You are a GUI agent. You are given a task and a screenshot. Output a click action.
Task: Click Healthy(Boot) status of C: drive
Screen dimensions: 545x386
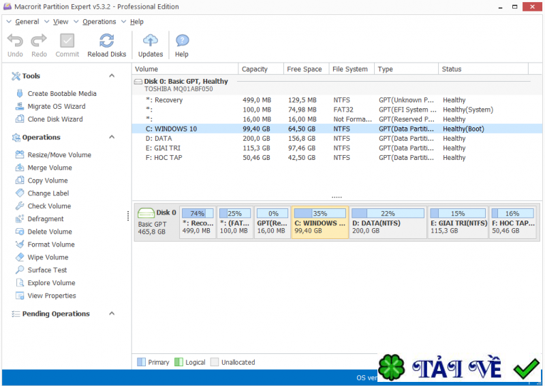point(463,129)
